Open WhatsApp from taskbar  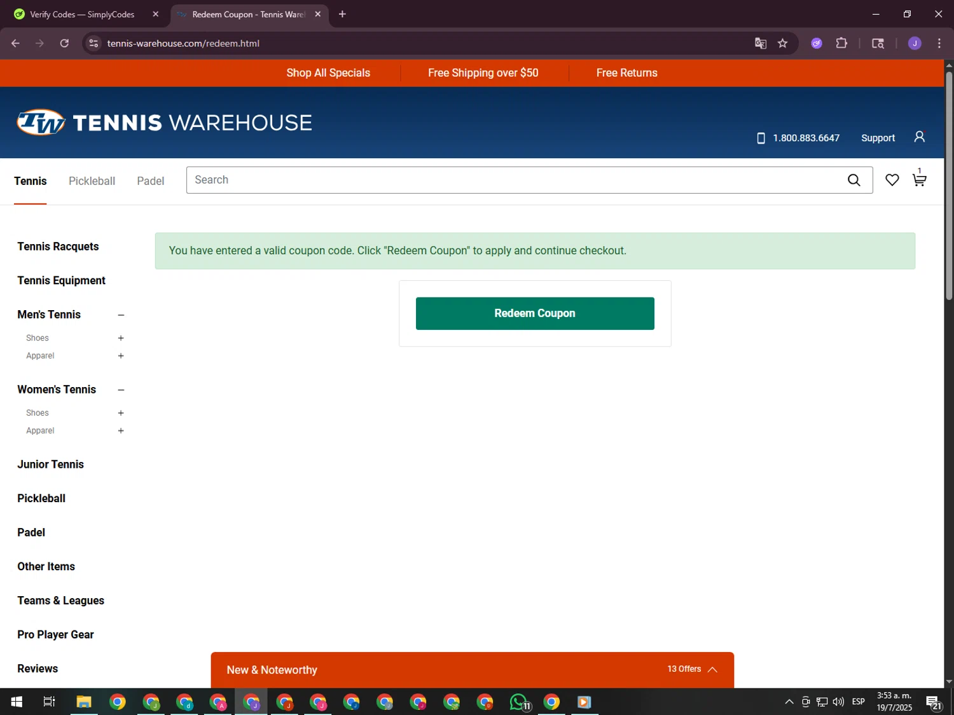pyautogui.click(x=519, y=702)
